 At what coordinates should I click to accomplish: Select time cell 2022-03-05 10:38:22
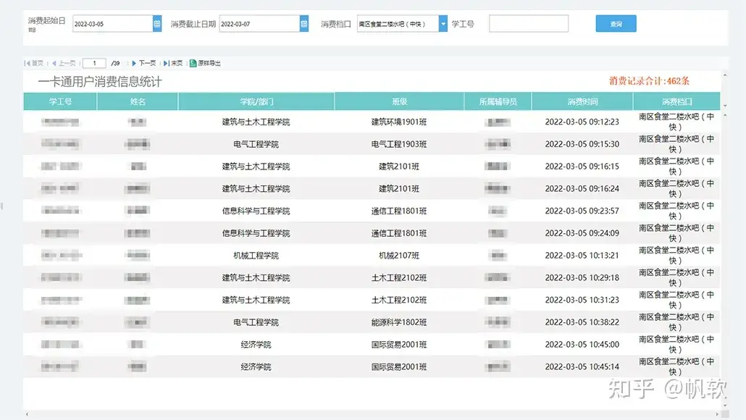pyautogui.click(x=582, y=322)
